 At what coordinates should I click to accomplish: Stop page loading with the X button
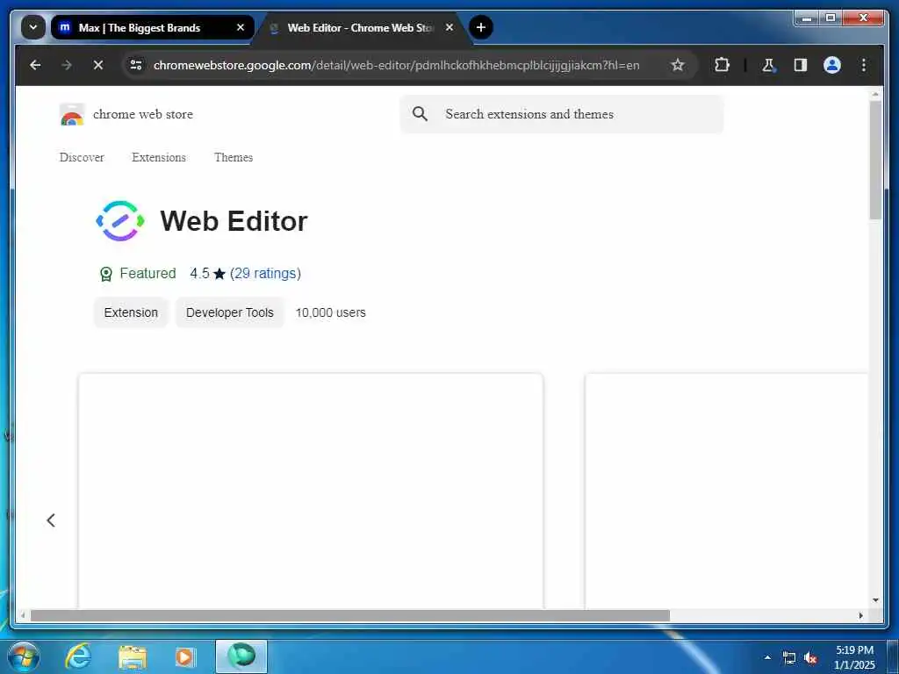click(x=98, y=65)
